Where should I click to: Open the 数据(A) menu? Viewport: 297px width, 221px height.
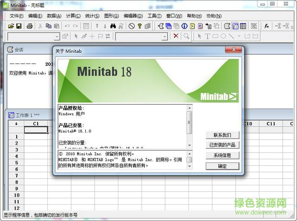click(x=54, y=16)
